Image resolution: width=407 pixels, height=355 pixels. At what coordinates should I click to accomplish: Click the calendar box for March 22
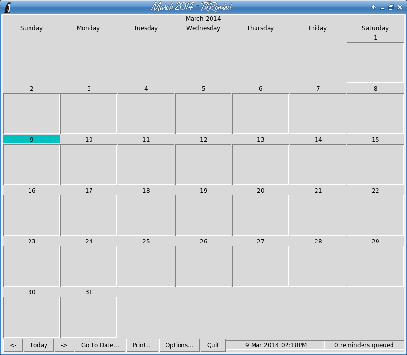pyautogui.click(x=375, y=215)
